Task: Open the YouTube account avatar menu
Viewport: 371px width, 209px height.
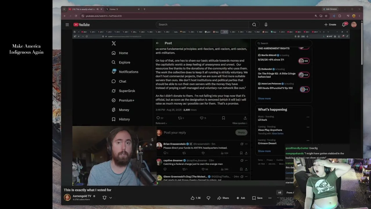Action: [354, 25]
